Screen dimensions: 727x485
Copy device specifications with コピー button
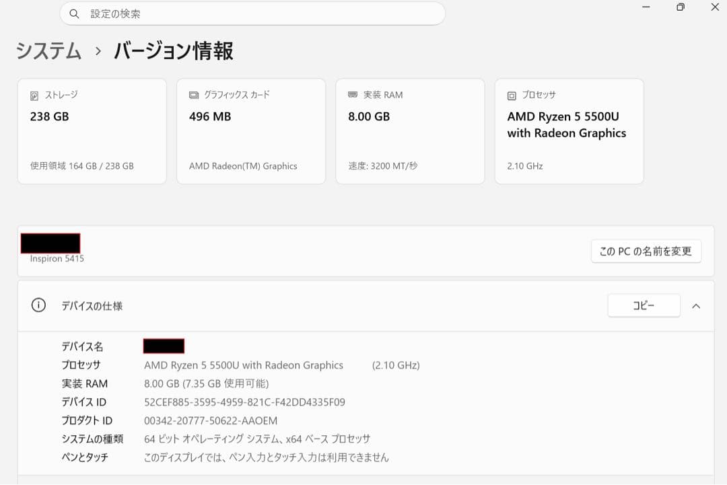pos(644,305)
